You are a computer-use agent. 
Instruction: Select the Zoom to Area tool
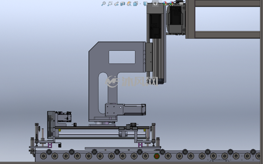click(x=110, y=4)
